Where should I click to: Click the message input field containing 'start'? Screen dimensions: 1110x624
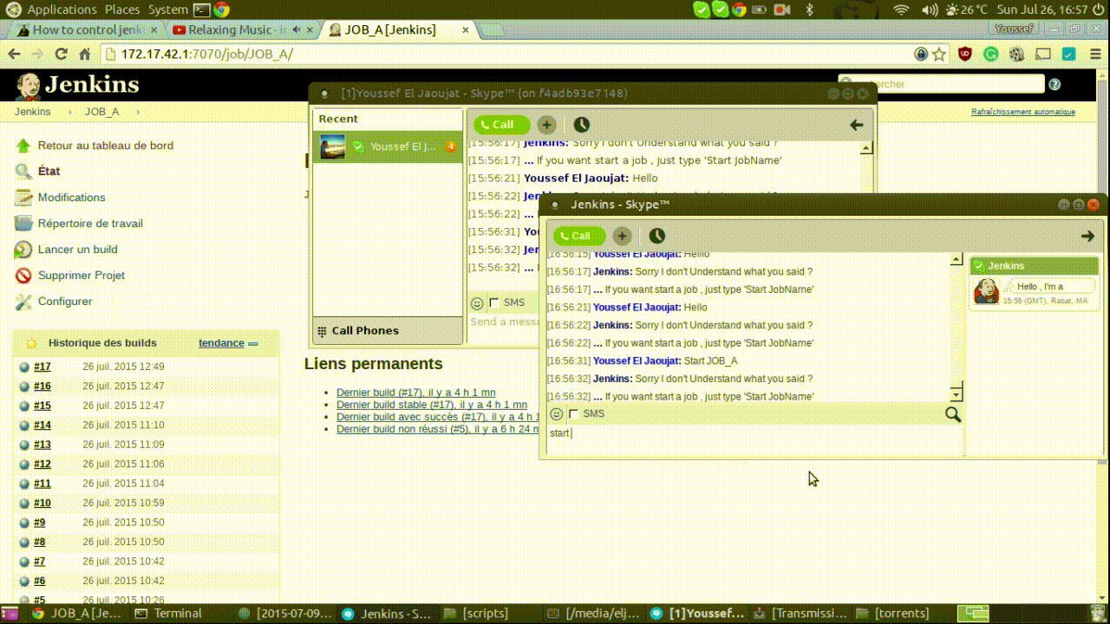click(754, 439)
